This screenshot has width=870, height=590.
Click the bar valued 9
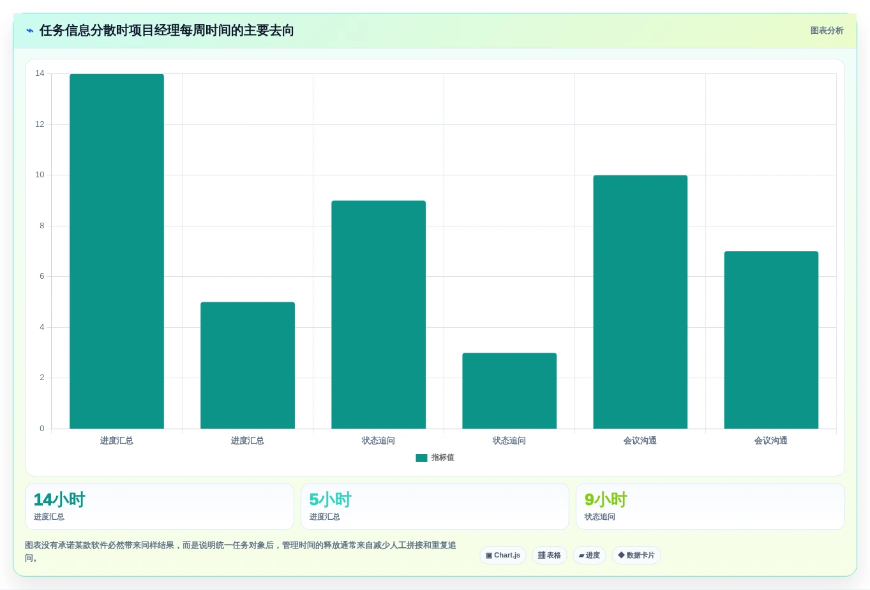(x=379, y=314)
